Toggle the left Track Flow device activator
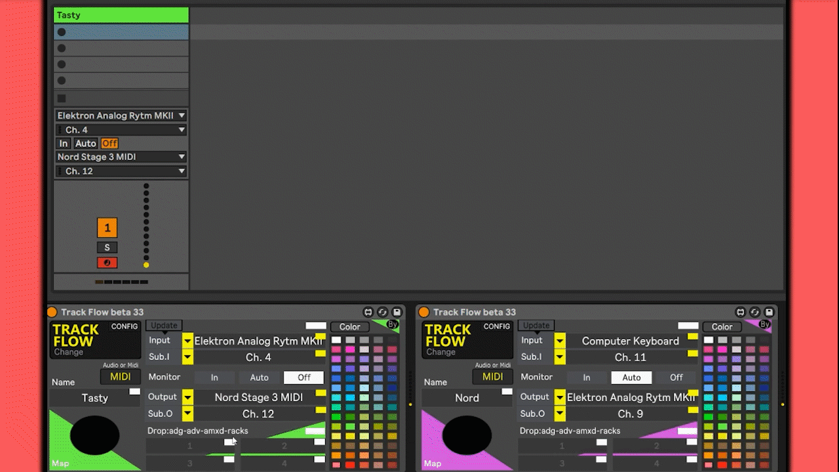This screenshot has width=839, height=472. click(x=52, y=312)
